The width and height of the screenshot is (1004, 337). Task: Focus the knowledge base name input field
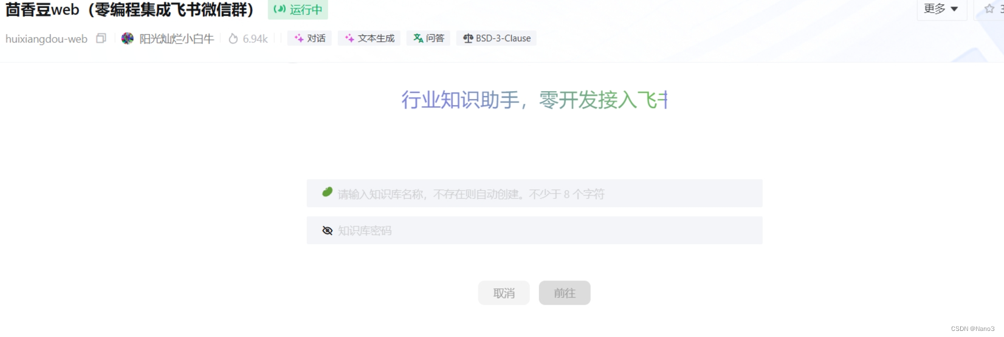point(534,194)
